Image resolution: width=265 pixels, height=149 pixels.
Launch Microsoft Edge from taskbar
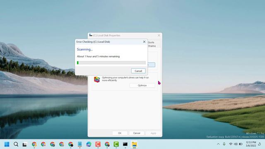(89, 144)
